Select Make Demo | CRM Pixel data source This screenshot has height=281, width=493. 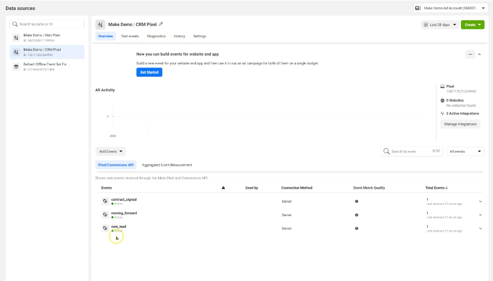click(47, 52)
